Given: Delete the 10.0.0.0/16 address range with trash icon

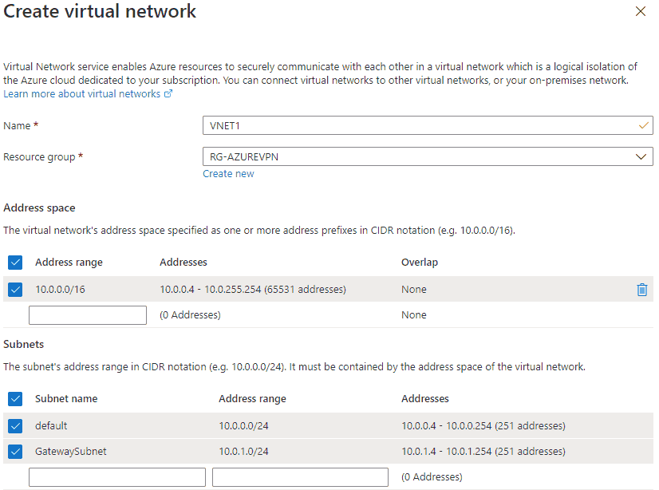Looking at the screenshot, I should click(x=641, y=290).
